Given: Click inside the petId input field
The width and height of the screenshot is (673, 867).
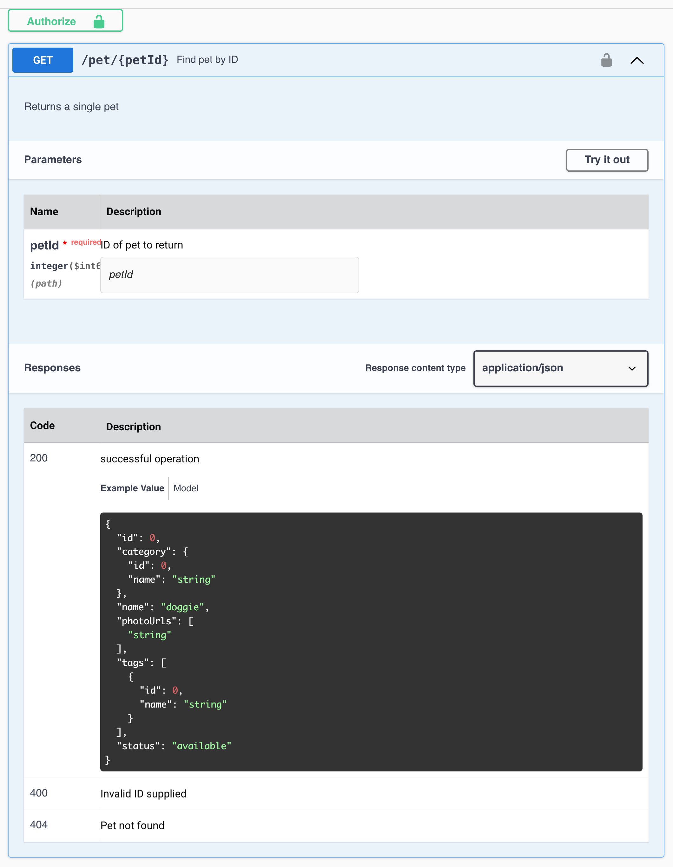Looking at the screenshot, I should (229, 275).
